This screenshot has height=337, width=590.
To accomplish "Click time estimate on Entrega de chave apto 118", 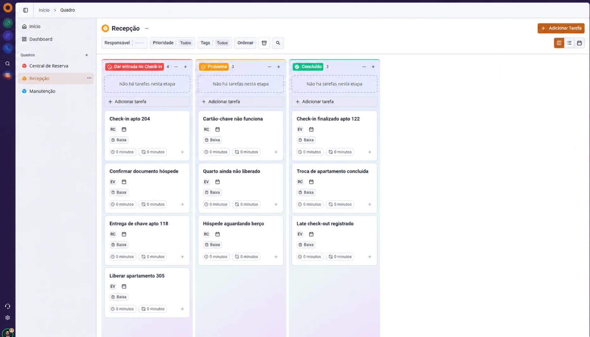I will pyautogui.click(x=122, y=257).
